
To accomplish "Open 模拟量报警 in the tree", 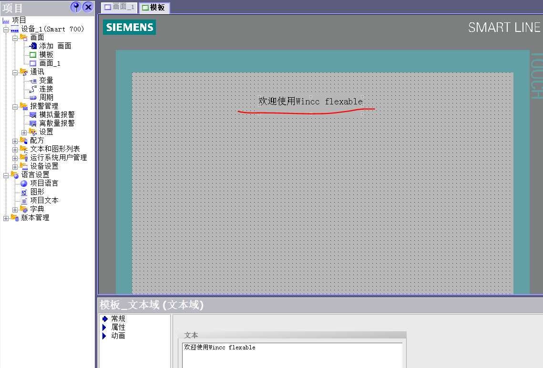I will (57, 114).
